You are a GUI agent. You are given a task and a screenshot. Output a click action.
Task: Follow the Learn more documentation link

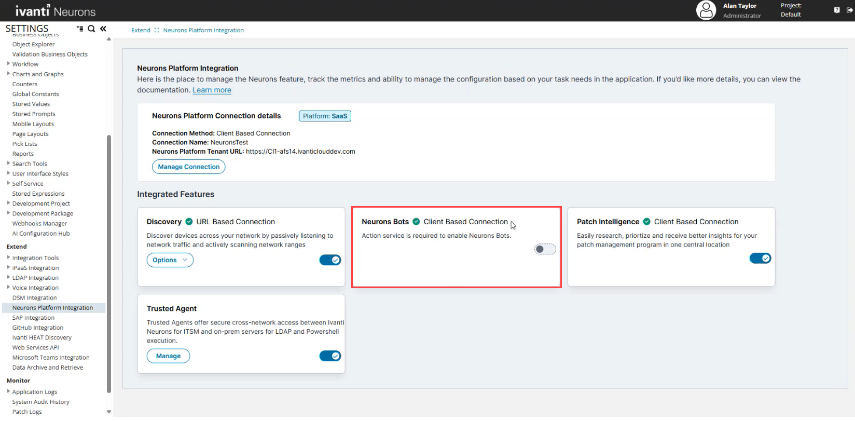(212, 90)
